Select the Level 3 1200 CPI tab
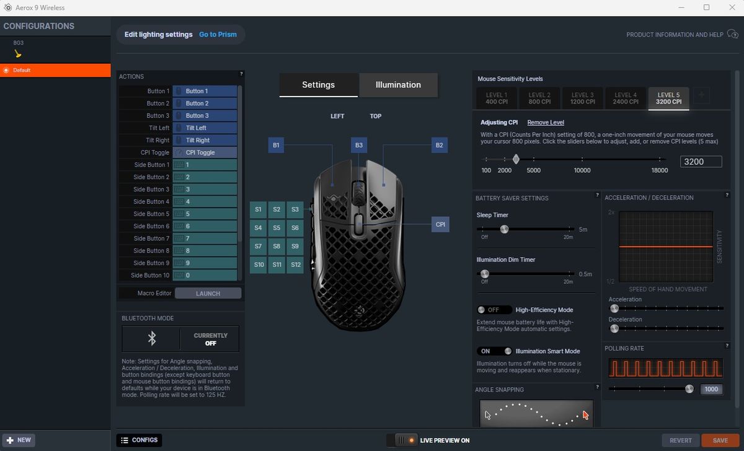744x451 pixels. (582, 98)
